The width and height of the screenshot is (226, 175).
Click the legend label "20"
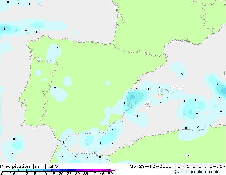click(x=61, y=174)
